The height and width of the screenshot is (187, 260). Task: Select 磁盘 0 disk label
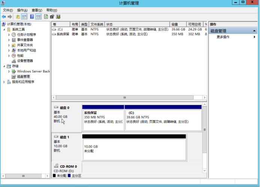[64, 108]
